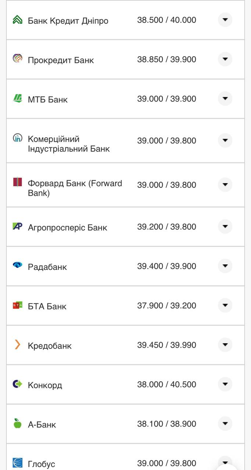Click the МТБ Банк green logo

[17, 98]
